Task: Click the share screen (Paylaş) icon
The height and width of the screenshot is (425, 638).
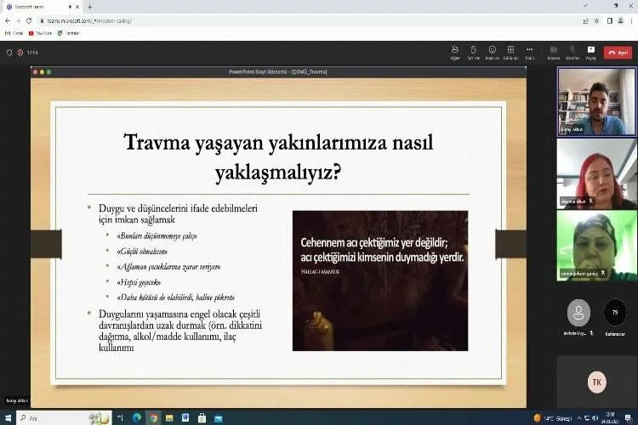Action: coord(589,51)
